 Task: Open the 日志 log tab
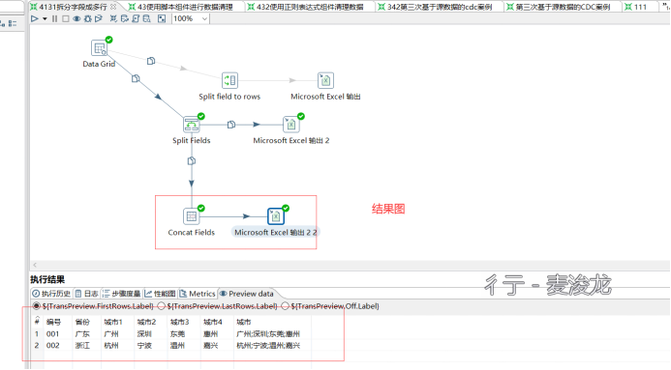[x=87, y=294]
